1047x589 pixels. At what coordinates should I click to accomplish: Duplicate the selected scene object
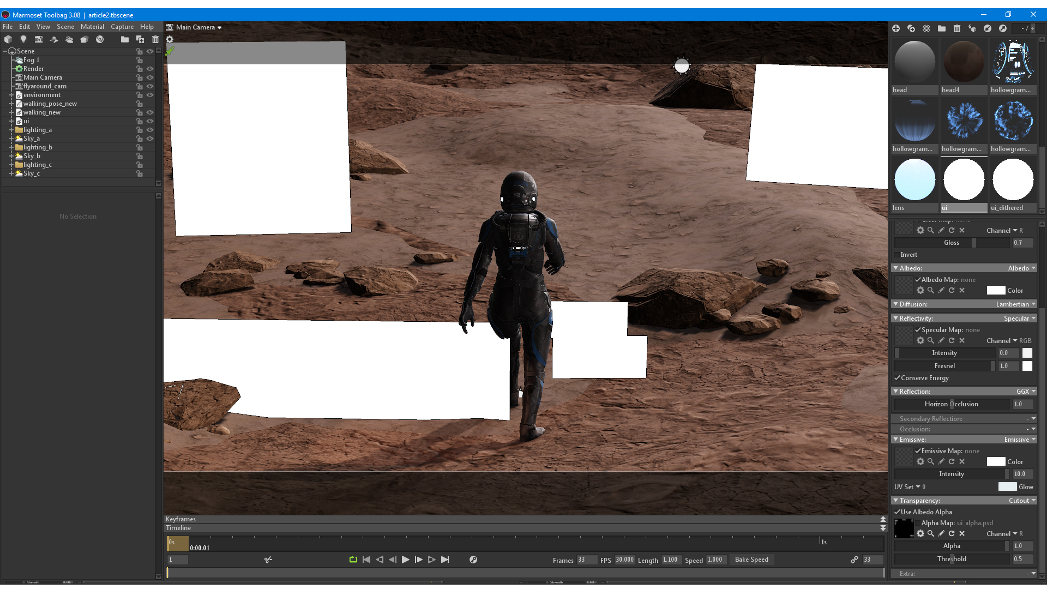tap(140, 39)
